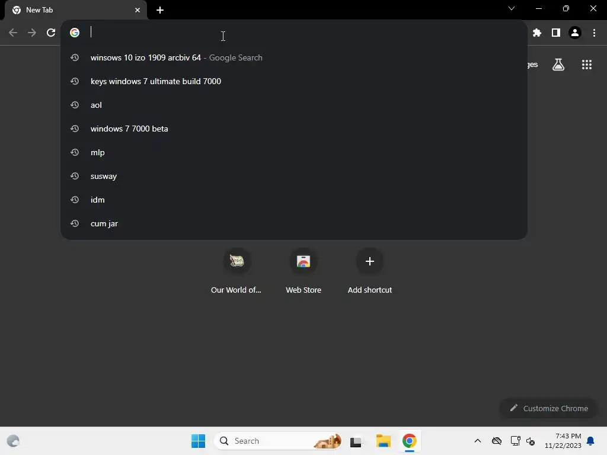Image resolution: width=607 pixels, height=455 pixels.
Task: Select the idm suggestion
Action: tap(294, 200)
